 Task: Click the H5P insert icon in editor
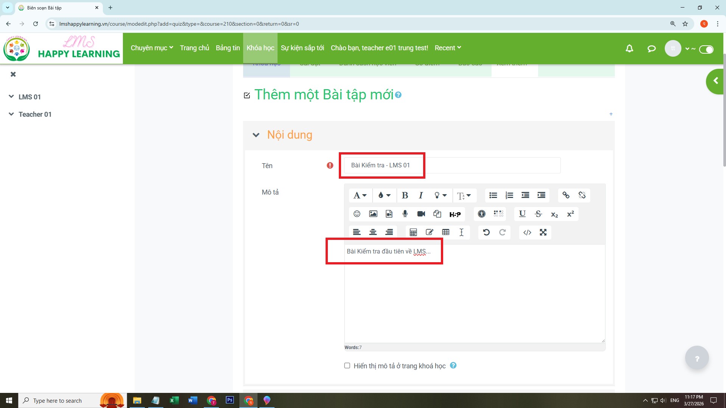point(455,214)
